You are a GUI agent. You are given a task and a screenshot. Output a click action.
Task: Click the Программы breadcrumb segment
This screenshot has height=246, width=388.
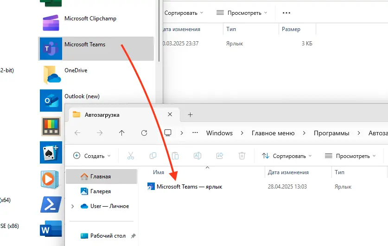point(331,133)
